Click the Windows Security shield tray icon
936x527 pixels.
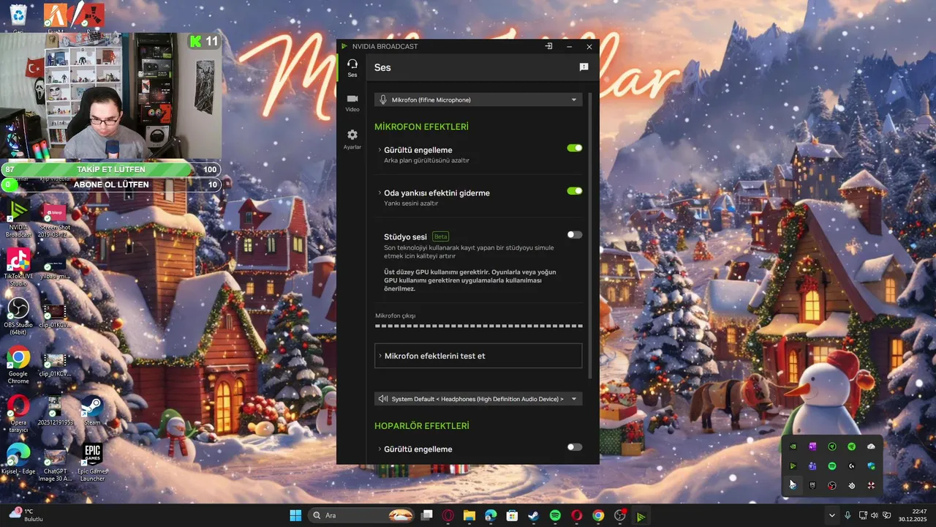point(871,466)
